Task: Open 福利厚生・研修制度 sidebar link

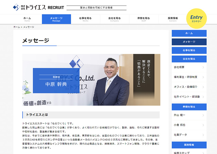Action: pos(189,77)
